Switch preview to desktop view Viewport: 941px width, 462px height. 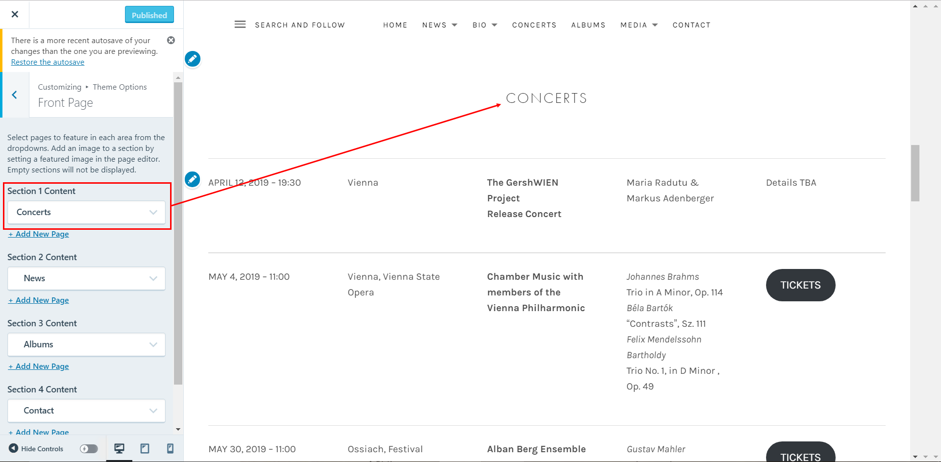tap(119, 448)
